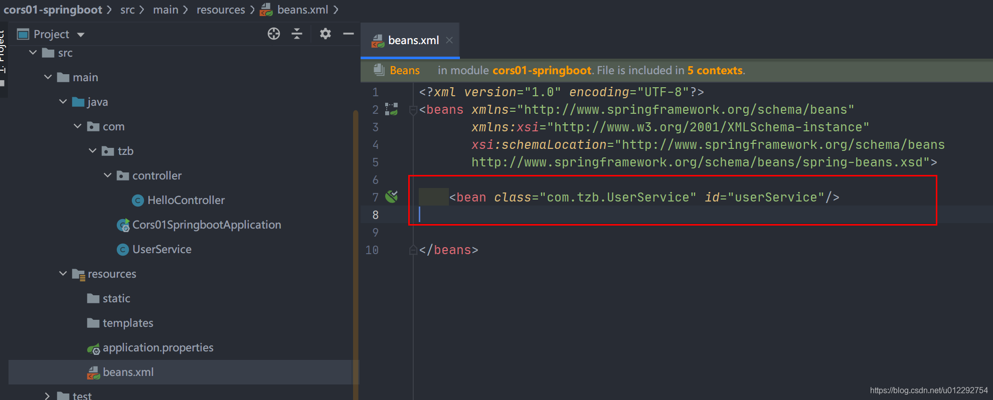Click the controller package icon

123,175
